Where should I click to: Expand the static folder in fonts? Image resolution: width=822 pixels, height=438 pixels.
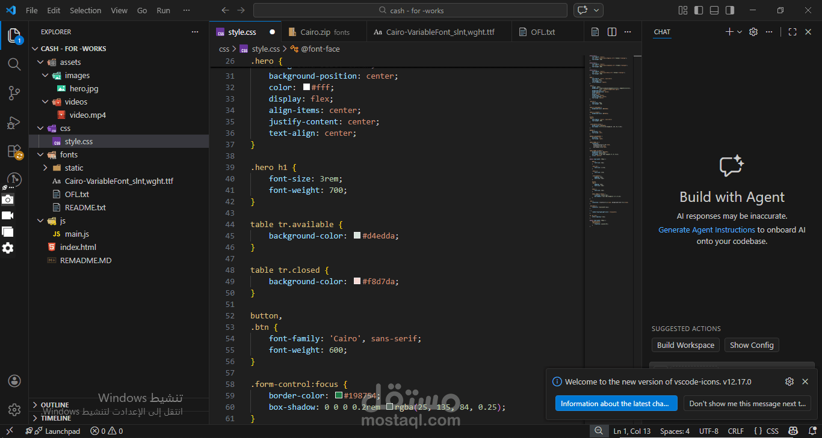click(x=74, y=168)
